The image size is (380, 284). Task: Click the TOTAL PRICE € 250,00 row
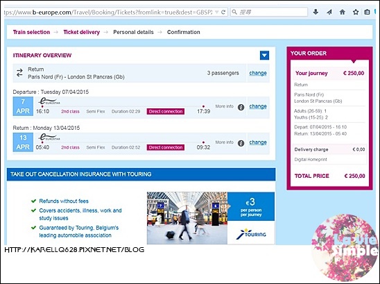329,176
